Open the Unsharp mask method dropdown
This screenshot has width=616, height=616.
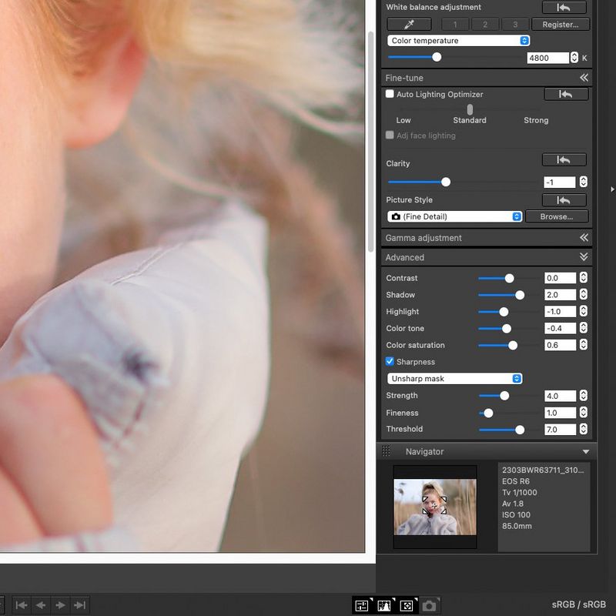454,379
